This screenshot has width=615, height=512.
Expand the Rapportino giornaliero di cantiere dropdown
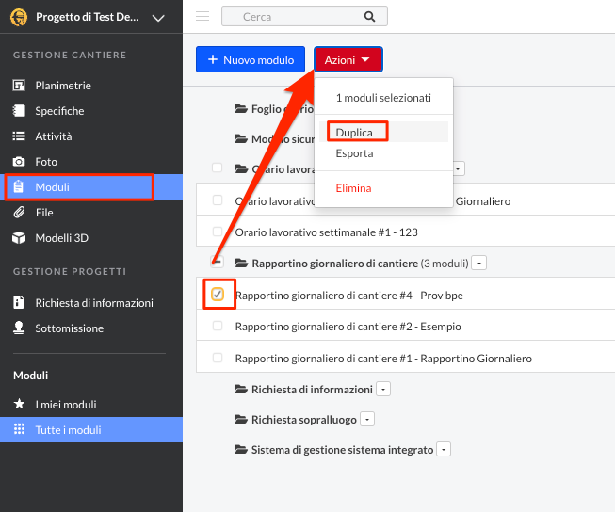coord(478,263)
